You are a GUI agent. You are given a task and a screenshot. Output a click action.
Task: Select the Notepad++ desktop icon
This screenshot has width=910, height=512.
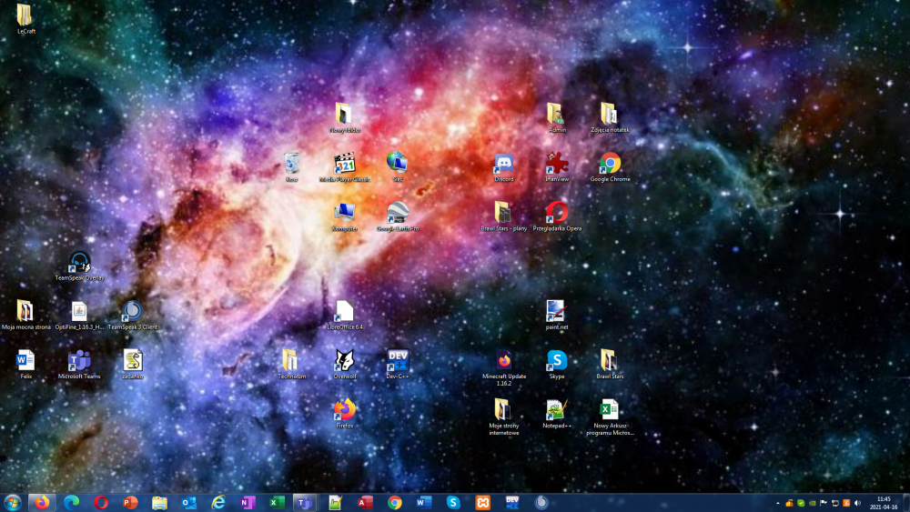tap(557, 410)
